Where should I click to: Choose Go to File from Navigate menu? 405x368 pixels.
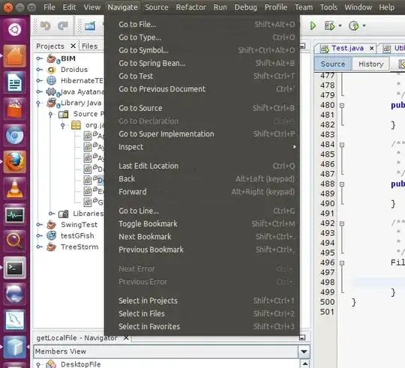(x=202, y=25)
